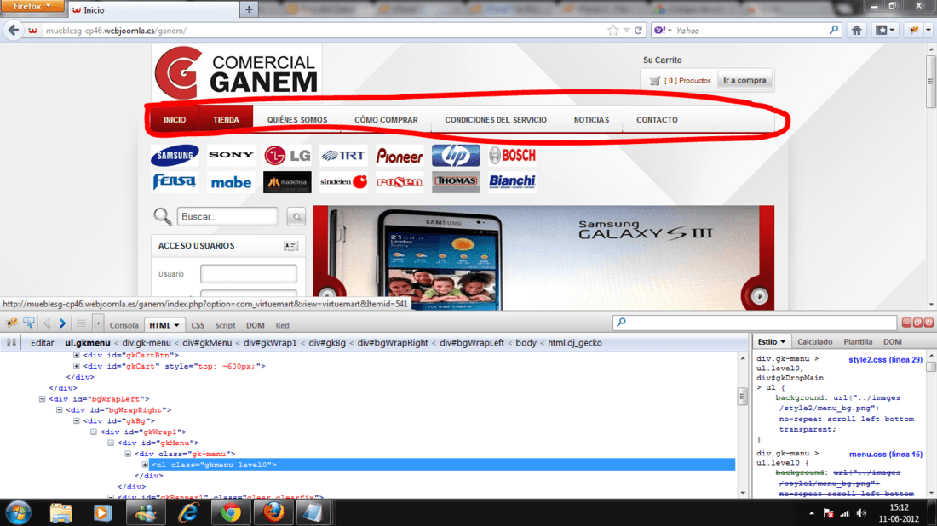Click the LG brand logo
Viewport: 937px width, 526px height.
[x=287, y=156]
